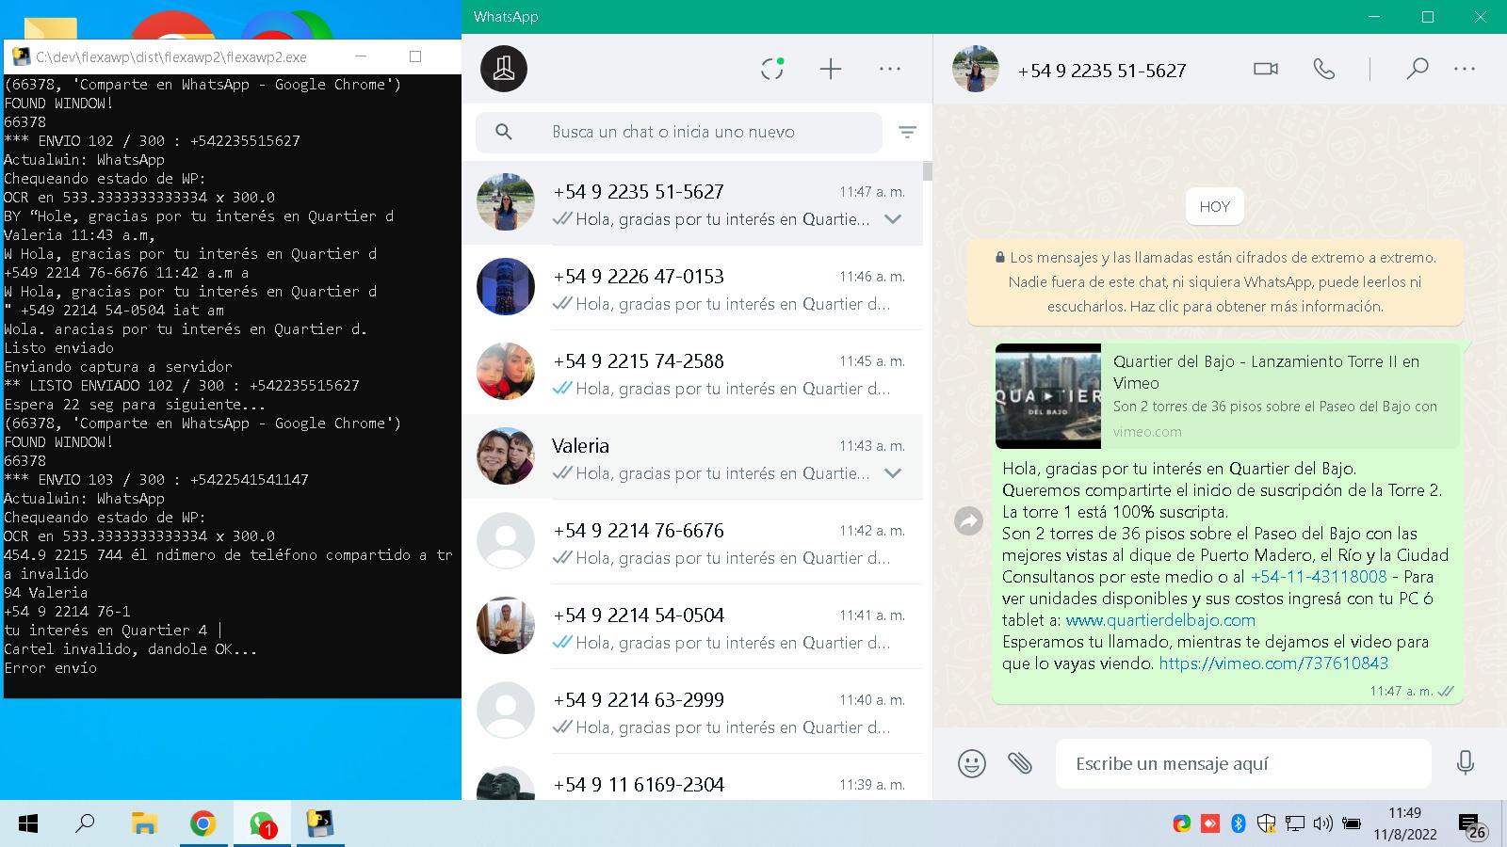Open Bluetooth tray icon

(x=1239, y=824)
